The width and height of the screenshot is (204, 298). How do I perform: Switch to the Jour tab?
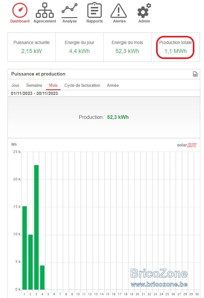(15, 85)
